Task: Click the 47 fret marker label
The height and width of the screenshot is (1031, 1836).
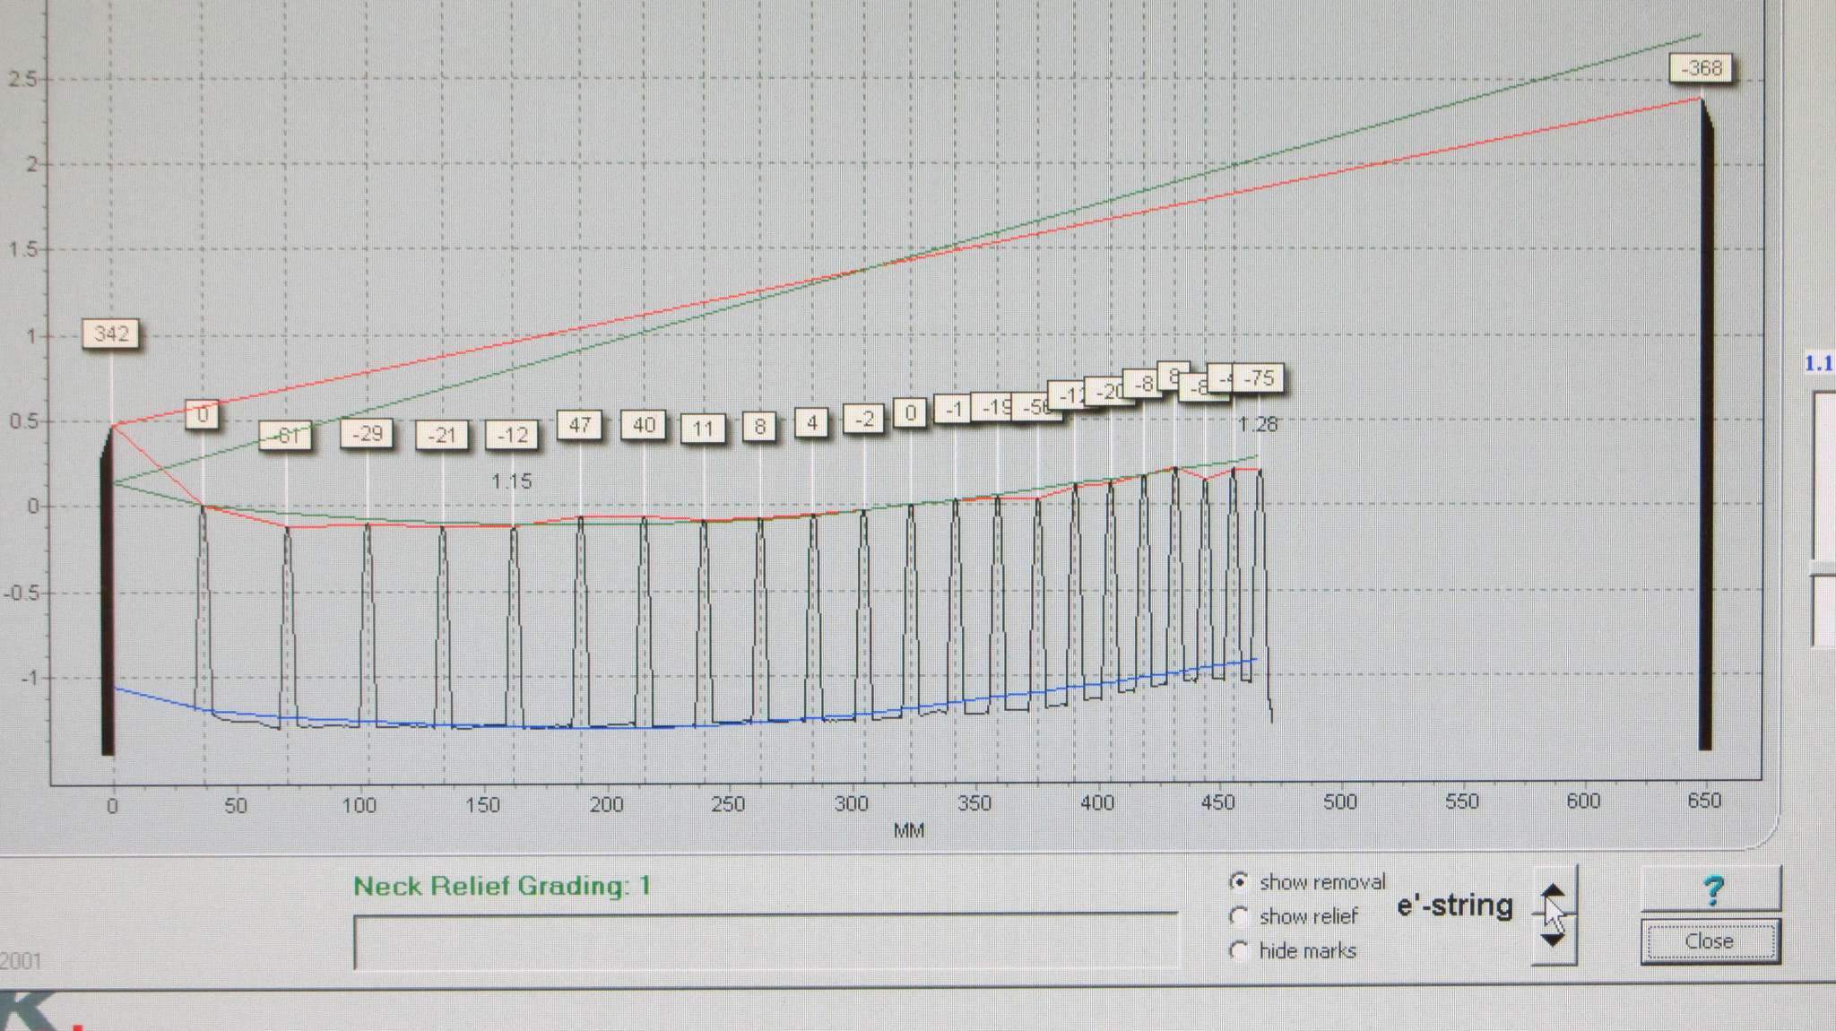Action: click(579, 425)
